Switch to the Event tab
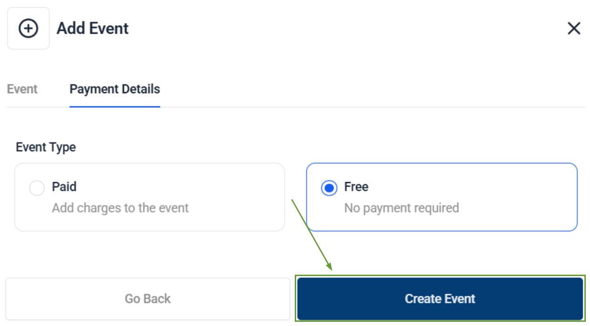Screen dimensions: 590x326 (22, 89)
